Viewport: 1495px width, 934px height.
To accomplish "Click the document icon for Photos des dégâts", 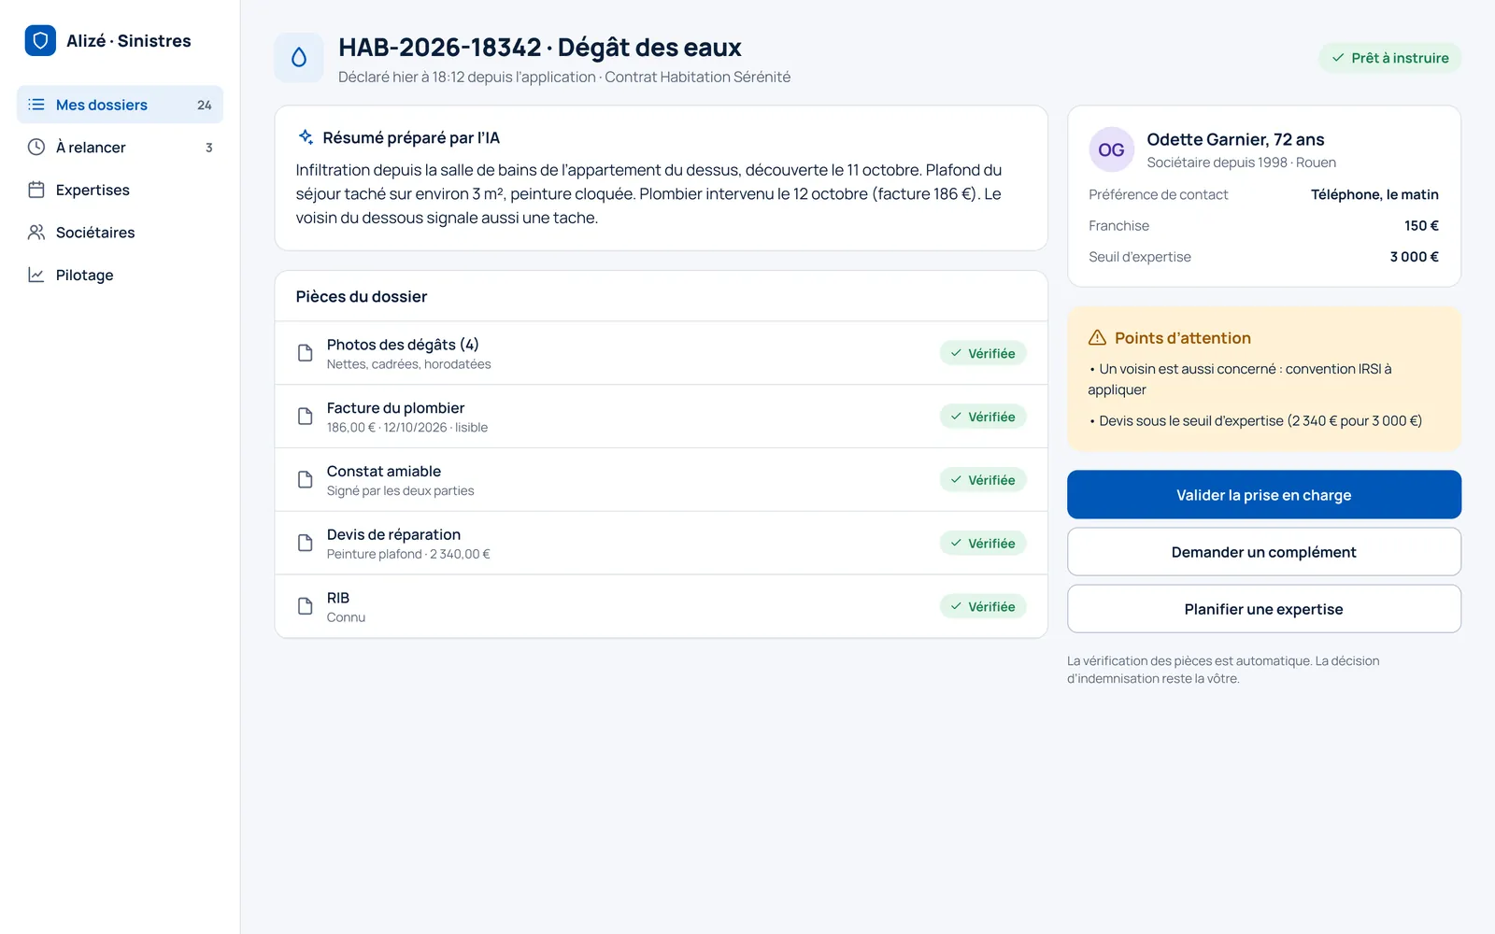I will click(305, 353).
